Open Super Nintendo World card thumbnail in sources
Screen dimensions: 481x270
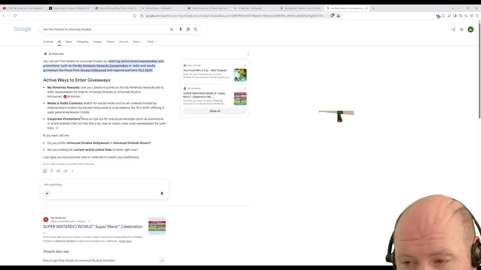coord(240,99)
